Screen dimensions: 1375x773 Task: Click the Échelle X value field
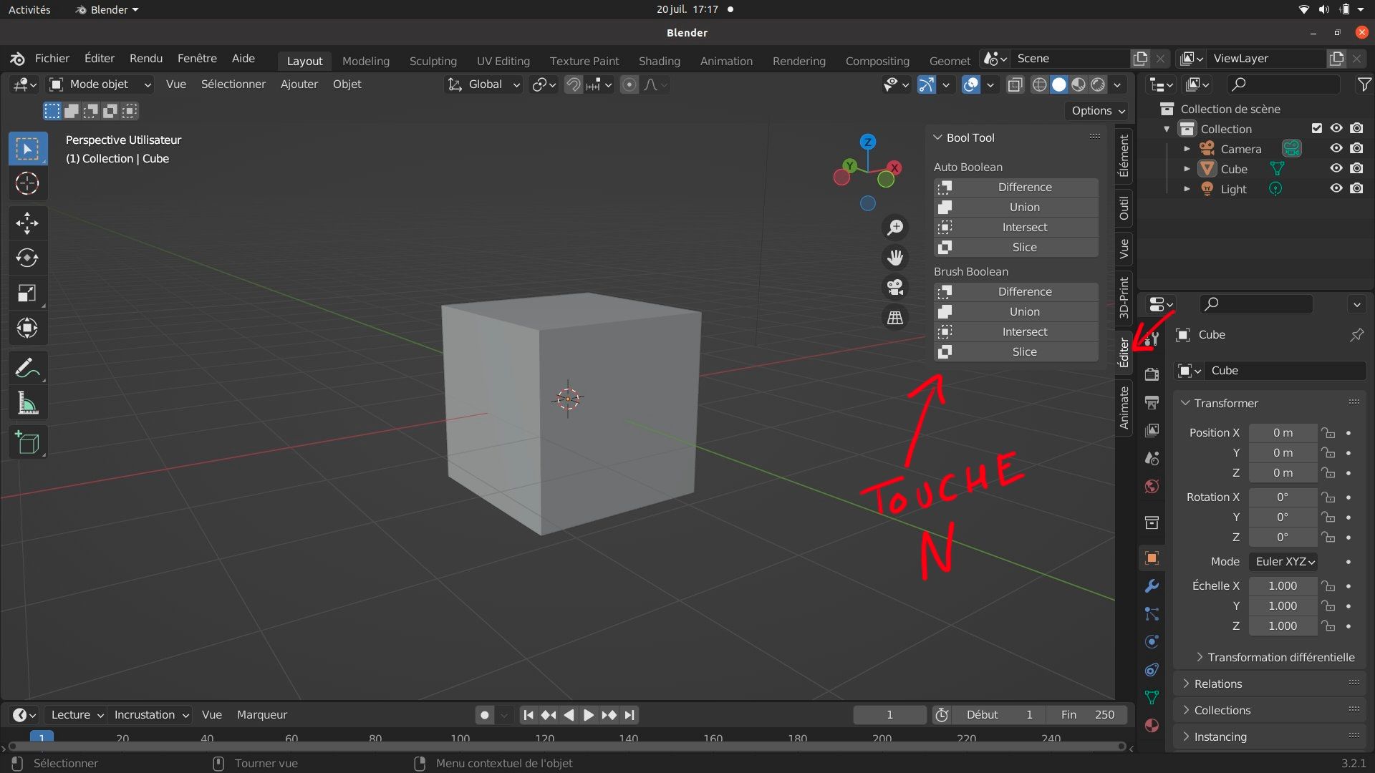(1282, 586)
